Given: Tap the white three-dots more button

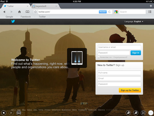Looking at the screenshot, I should click(x=151, y=113).
